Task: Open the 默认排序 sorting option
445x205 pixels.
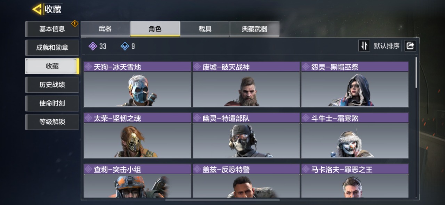Action: (x=386, y=46)
